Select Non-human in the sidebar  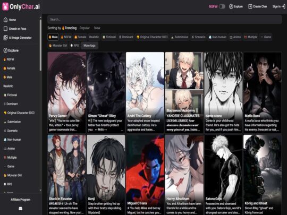[12, 140]
